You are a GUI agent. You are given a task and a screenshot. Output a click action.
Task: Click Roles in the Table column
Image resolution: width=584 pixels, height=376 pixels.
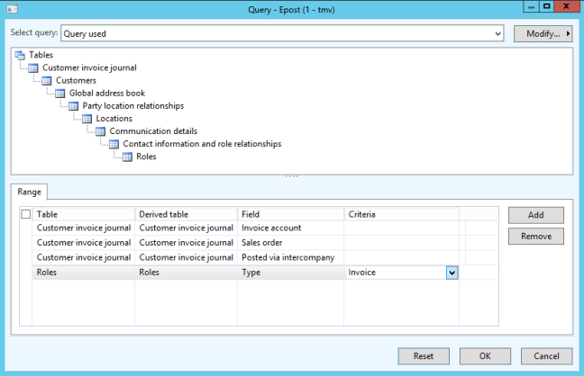click(84, 273)
